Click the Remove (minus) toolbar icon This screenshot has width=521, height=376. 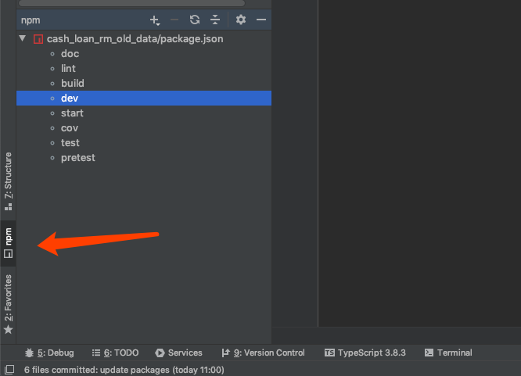tap(174, 20)
